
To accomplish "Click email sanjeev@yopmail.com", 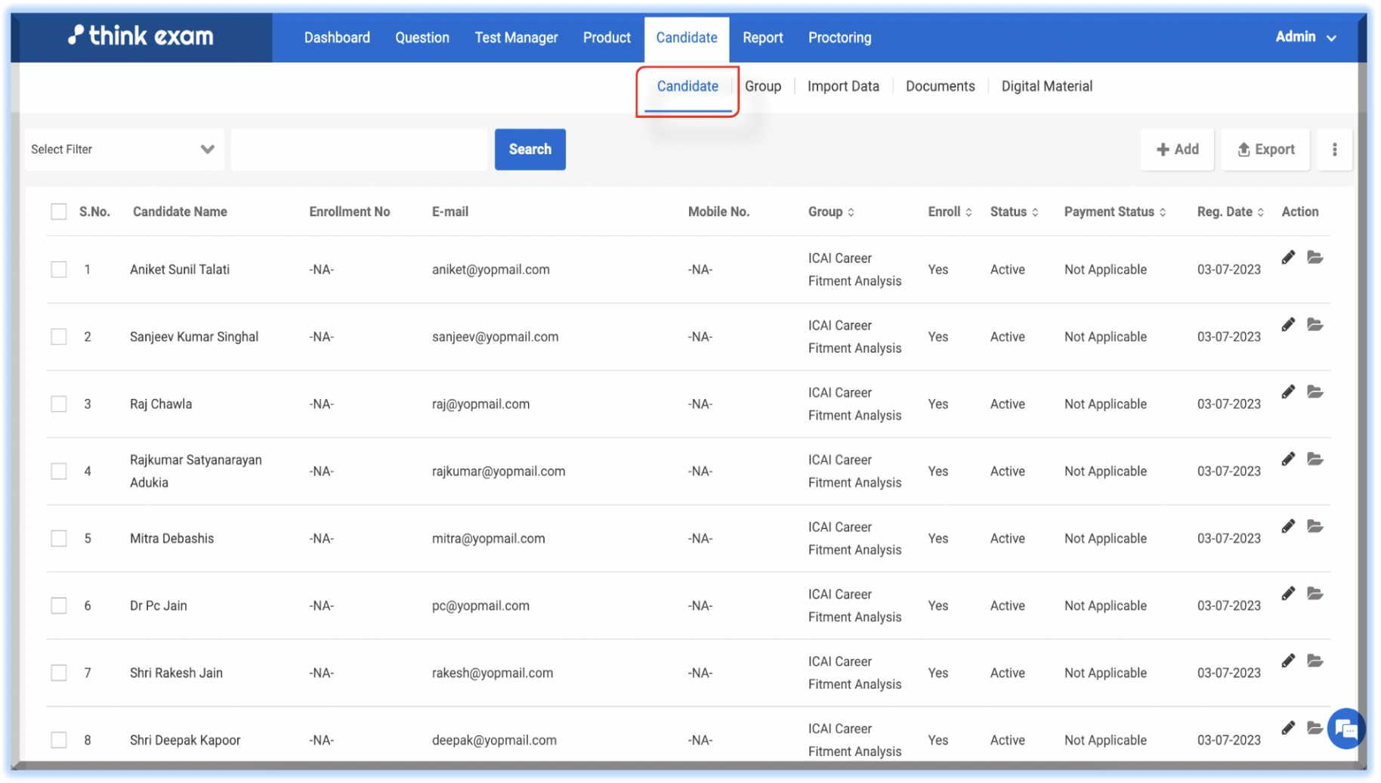I will (496, 337).
